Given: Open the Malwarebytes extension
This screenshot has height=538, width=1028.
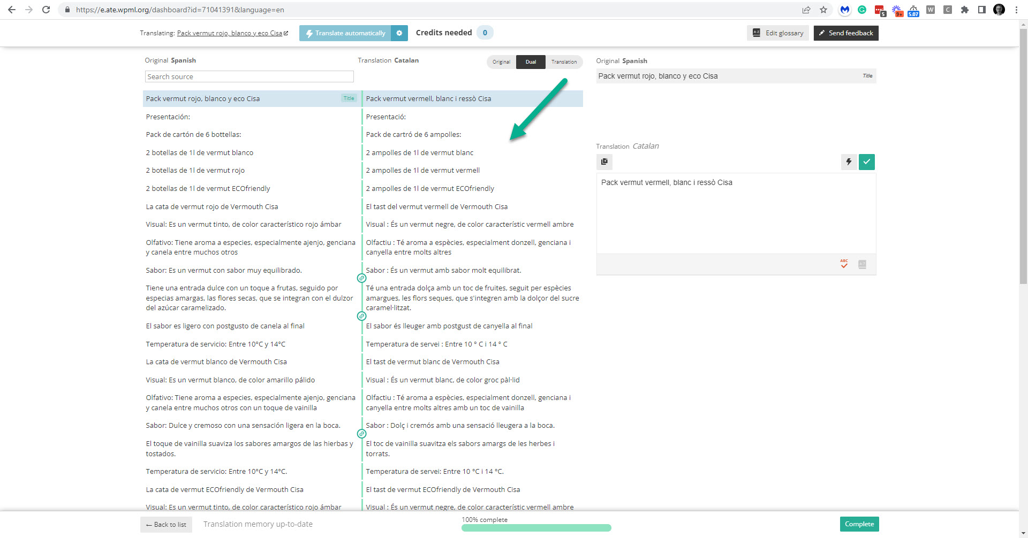Looking at the screenshot, I should (845, 10).
